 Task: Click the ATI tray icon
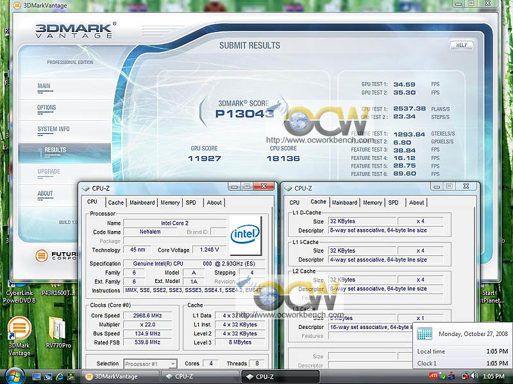pyautogui.click(x=433, y=376)
